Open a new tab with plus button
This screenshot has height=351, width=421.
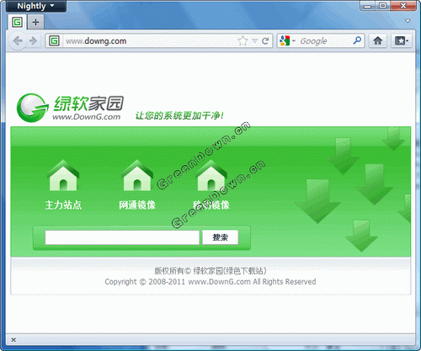pyautogui.click(x=35, y=22)
